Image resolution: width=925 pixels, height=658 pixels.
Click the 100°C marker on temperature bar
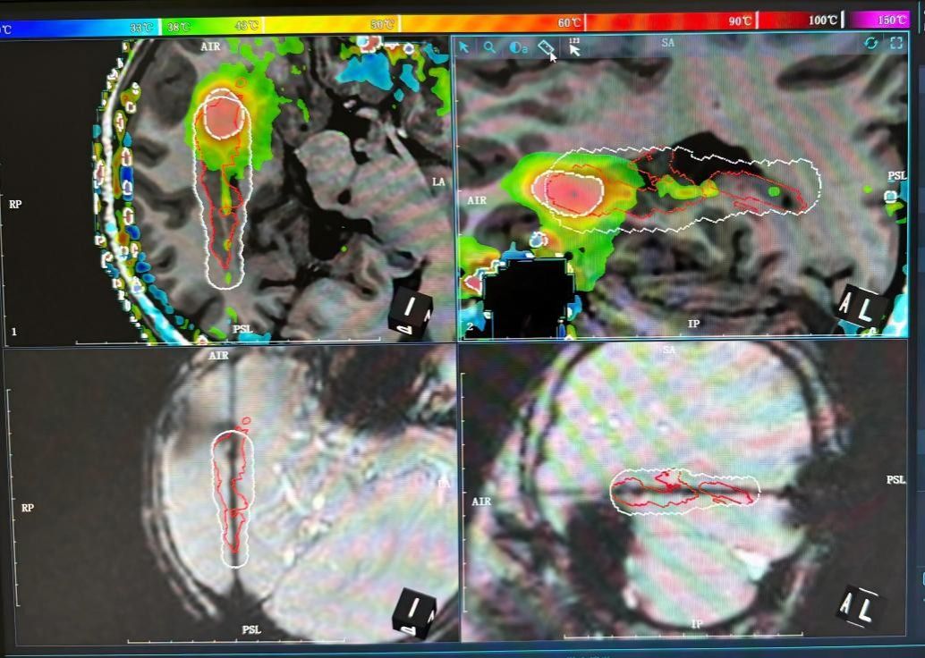click(x=823, y=20)
